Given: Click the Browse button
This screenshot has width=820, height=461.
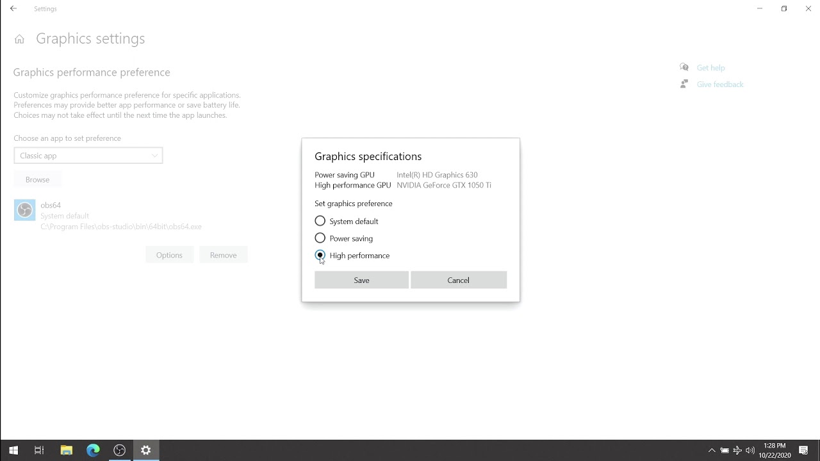Looking at the screenshot, I should point(37,180).
